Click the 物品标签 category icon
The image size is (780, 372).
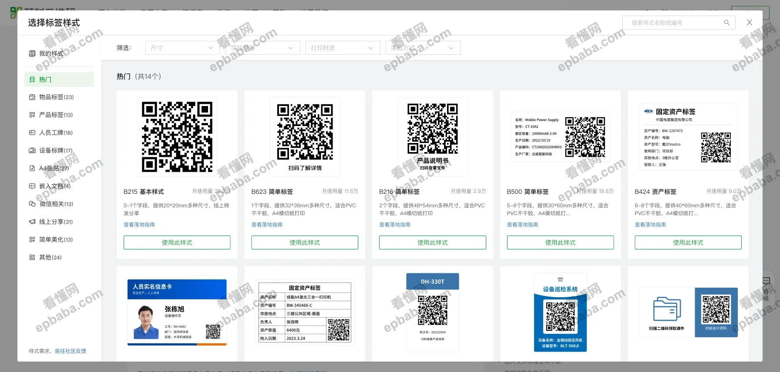[x=32, y=97]
